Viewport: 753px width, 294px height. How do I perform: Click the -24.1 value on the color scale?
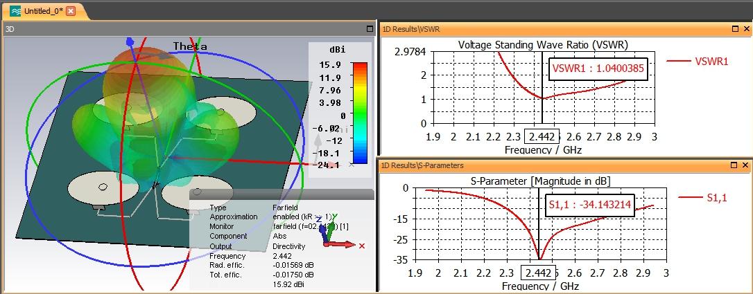tap(329, 165)
